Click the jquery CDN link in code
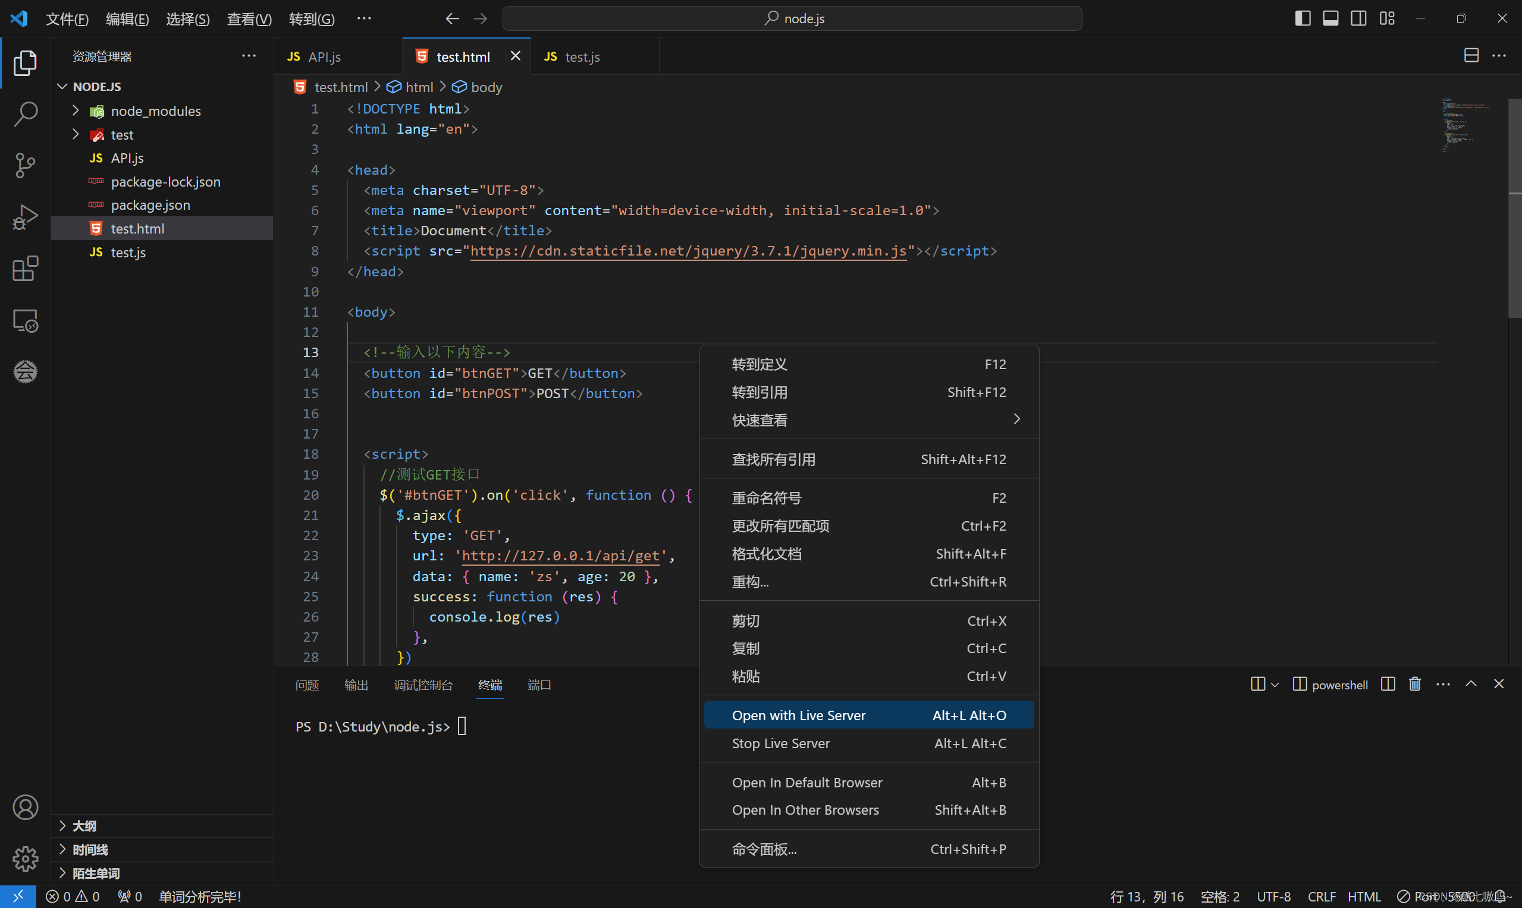 click(x=688, y=251)
